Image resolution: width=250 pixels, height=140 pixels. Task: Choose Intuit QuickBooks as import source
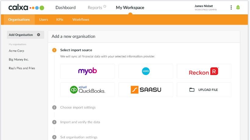pyautogui.click(x=87, y=90)
